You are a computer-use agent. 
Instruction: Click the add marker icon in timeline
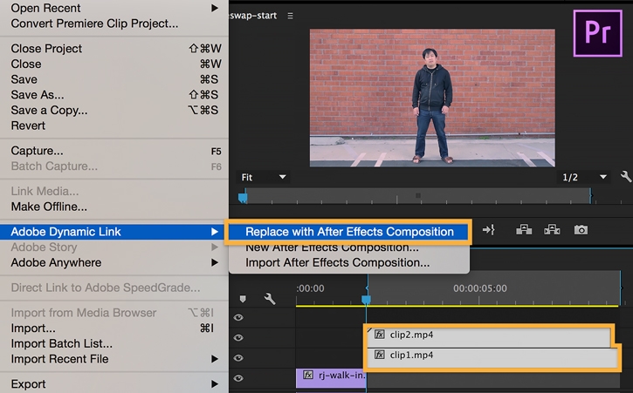pyautogui.click(x=243, y=299)
